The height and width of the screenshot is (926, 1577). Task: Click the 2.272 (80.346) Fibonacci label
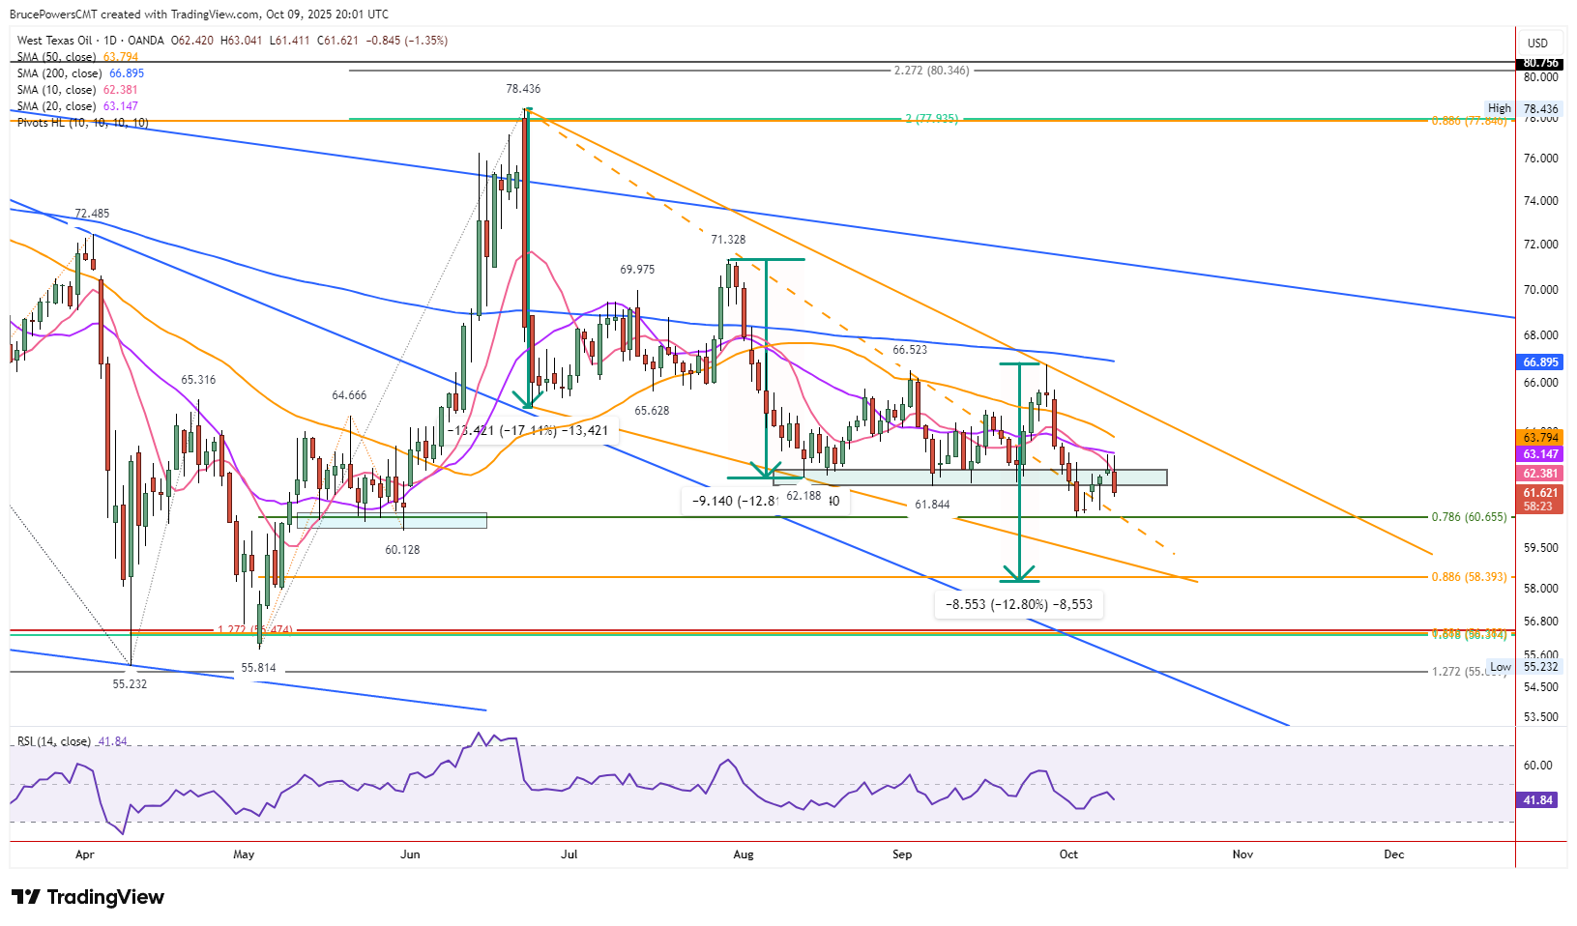931,71
